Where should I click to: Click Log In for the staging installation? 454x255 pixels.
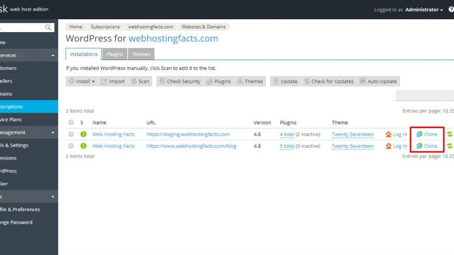click(396, 134)
